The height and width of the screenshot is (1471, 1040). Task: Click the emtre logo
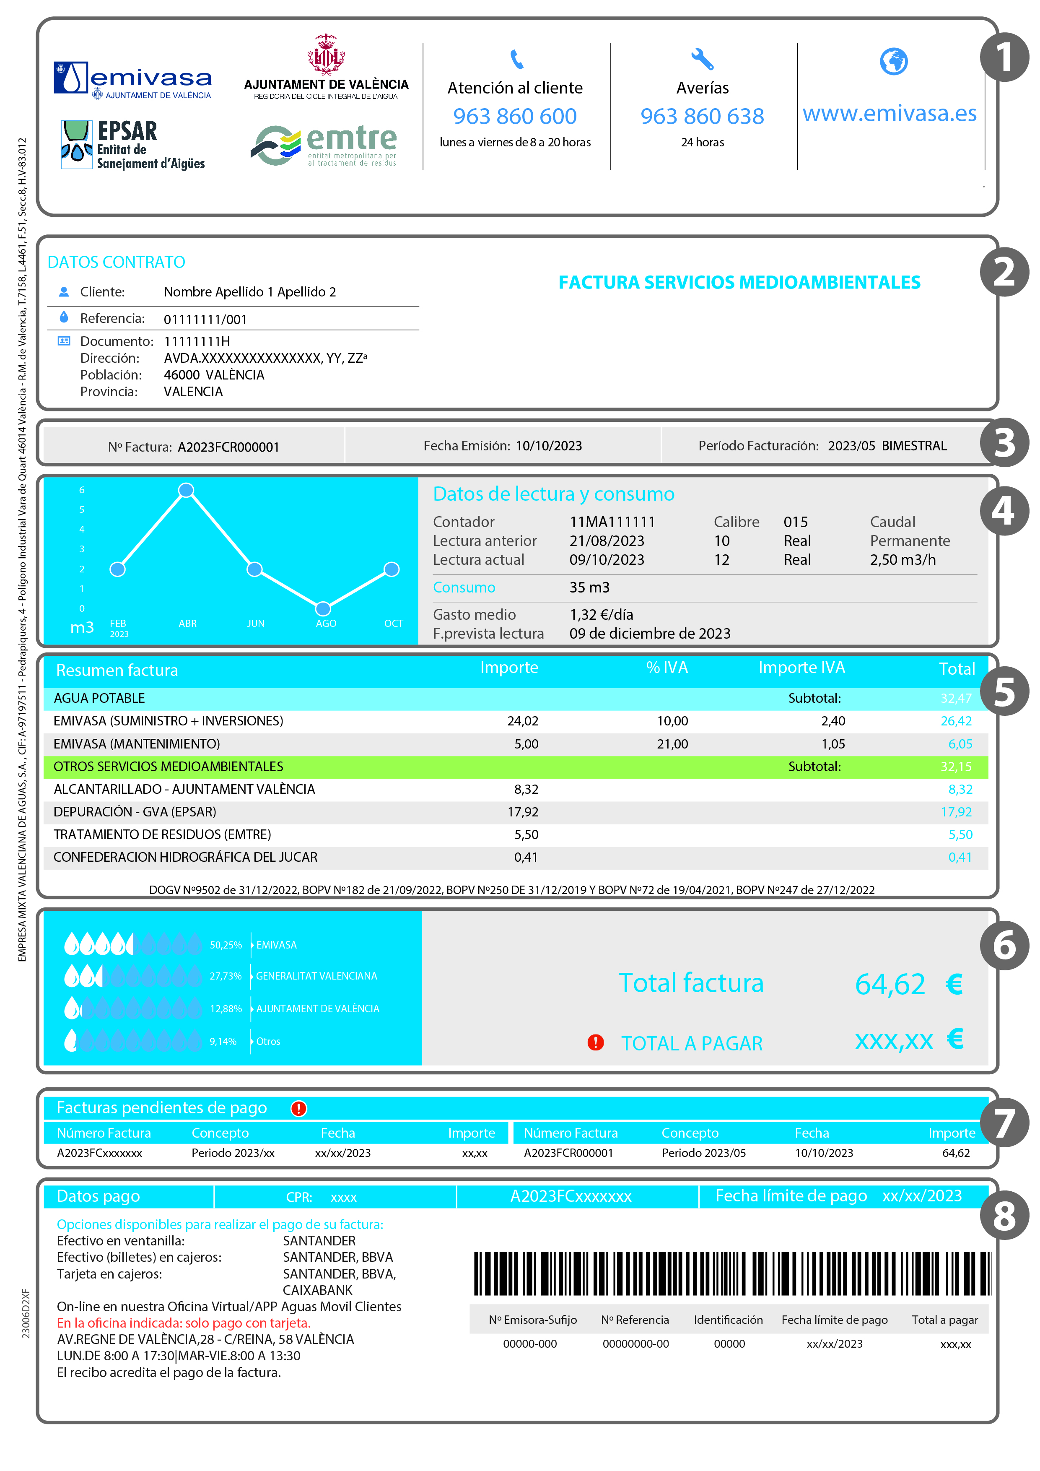pyautogui.click(x=323, y=146)
